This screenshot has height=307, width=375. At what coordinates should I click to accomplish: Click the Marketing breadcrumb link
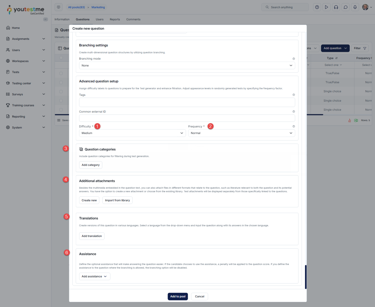click(x=98, y=7)
